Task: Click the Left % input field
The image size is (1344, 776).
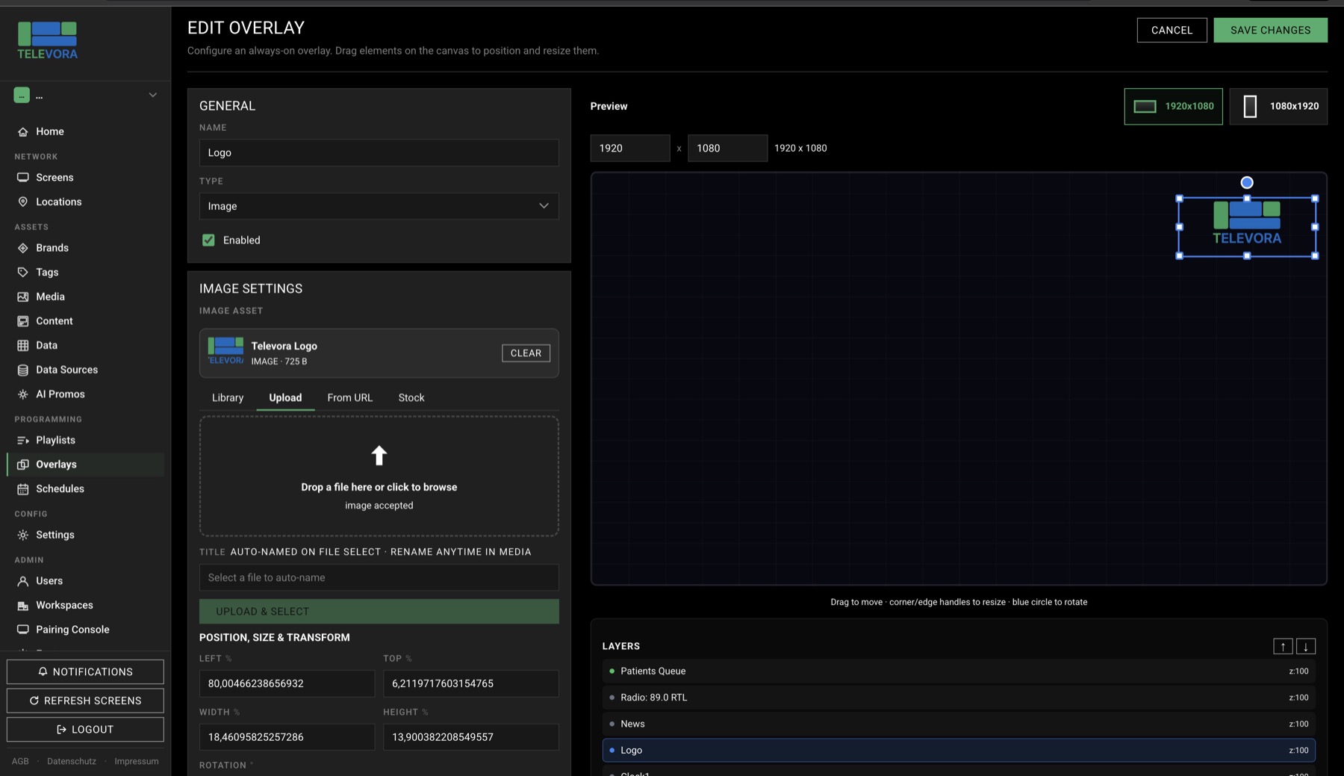Action: pyautogui.click(x=287, y=683)
